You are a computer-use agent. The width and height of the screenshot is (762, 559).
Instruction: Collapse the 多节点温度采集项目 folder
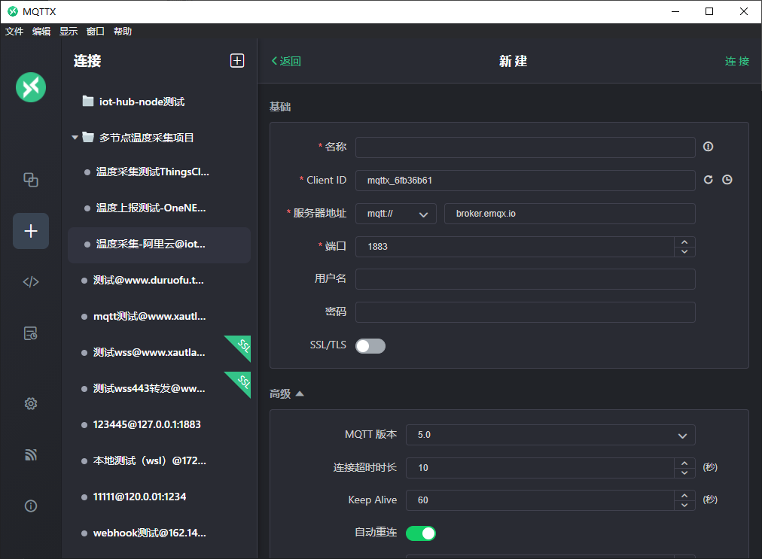click(x=75, y=138)
